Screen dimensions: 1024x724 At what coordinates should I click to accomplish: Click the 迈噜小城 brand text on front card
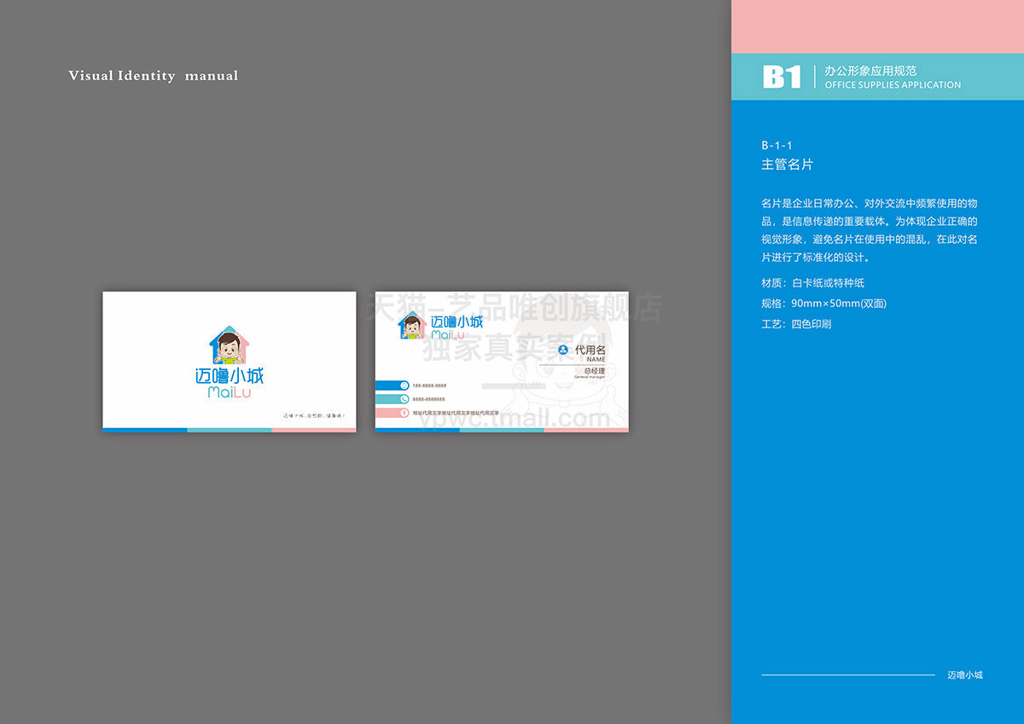(x=229, y=375)
